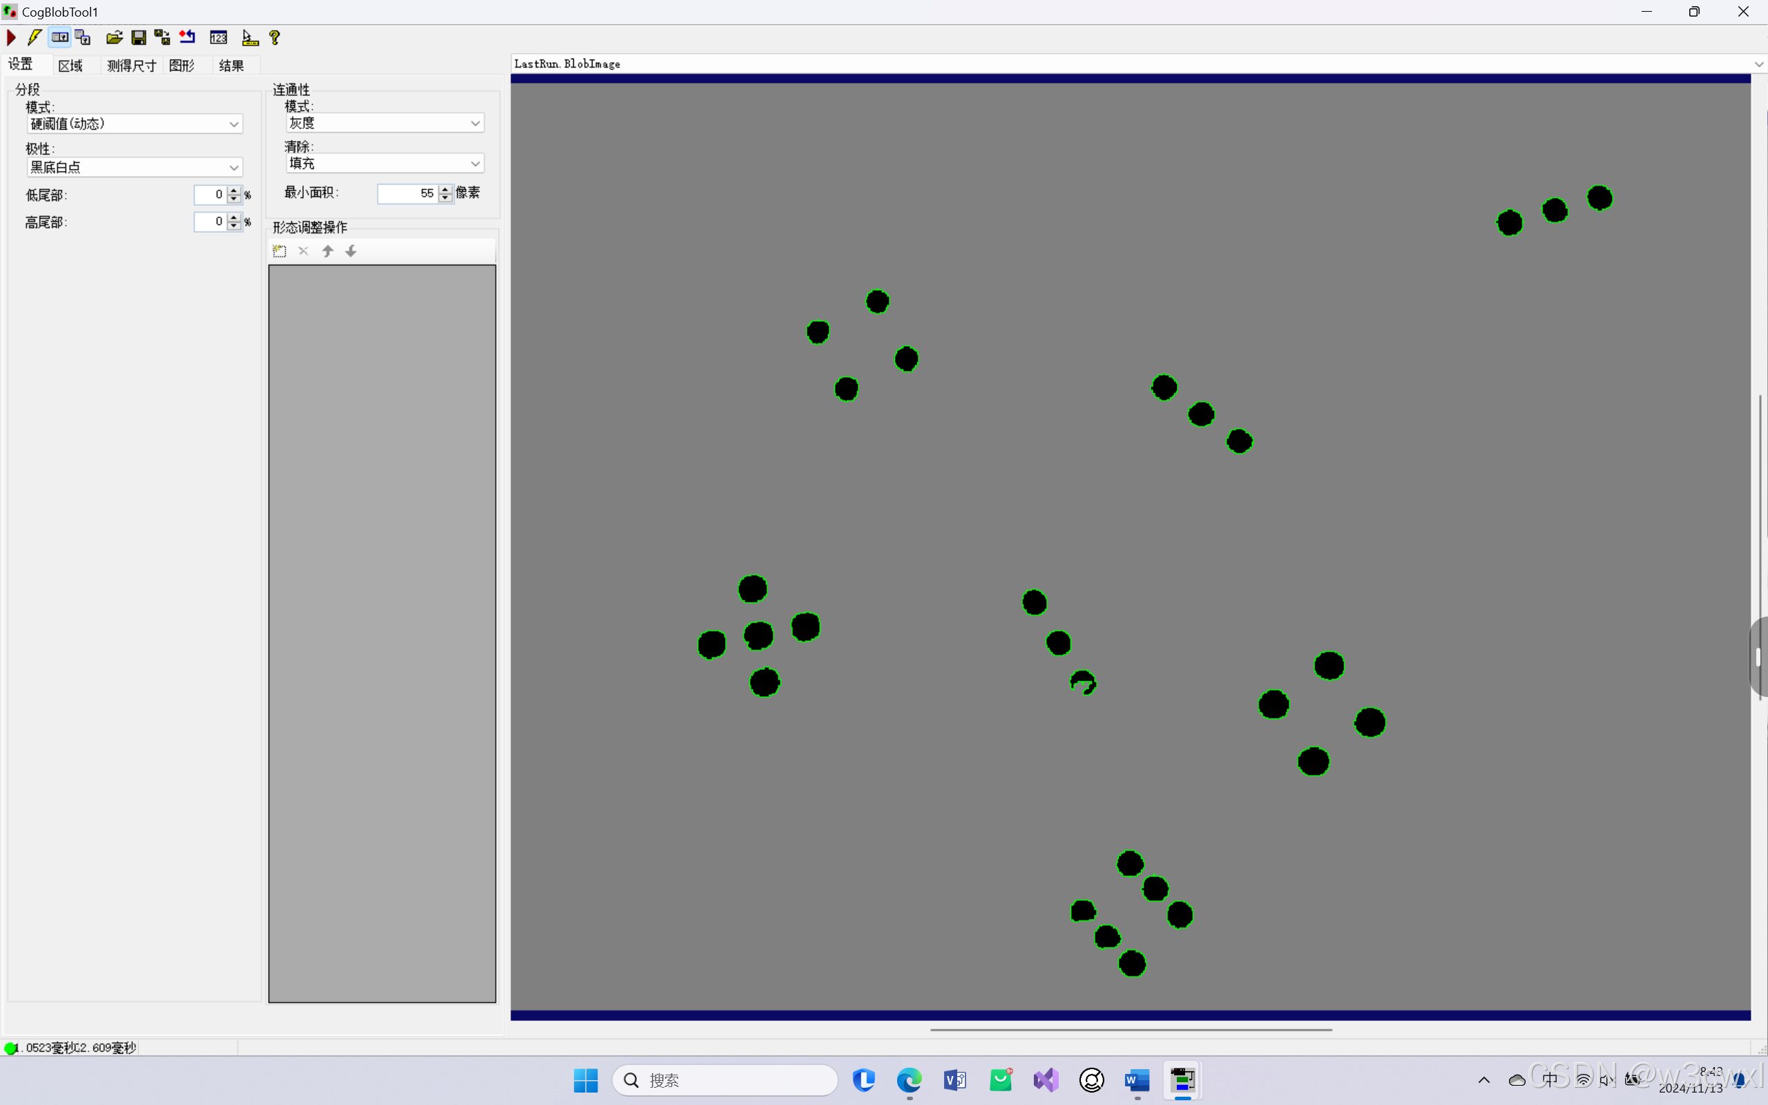This screenshot has height=1105, width=1768.
Task: Toggle the electric lightning bolt mode
Action: (35, 37)
